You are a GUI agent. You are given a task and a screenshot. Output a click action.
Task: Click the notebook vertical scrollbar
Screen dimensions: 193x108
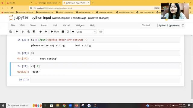[x=192, y=89]
